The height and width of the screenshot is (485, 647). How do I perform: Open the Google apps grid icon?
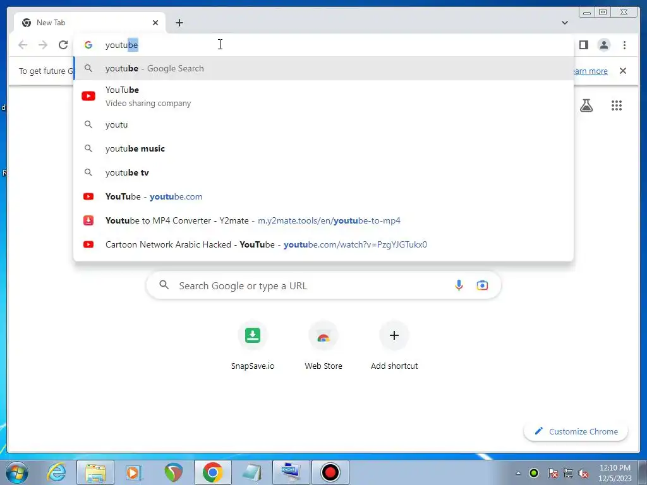pyautogui.click(x=617, y=105)
